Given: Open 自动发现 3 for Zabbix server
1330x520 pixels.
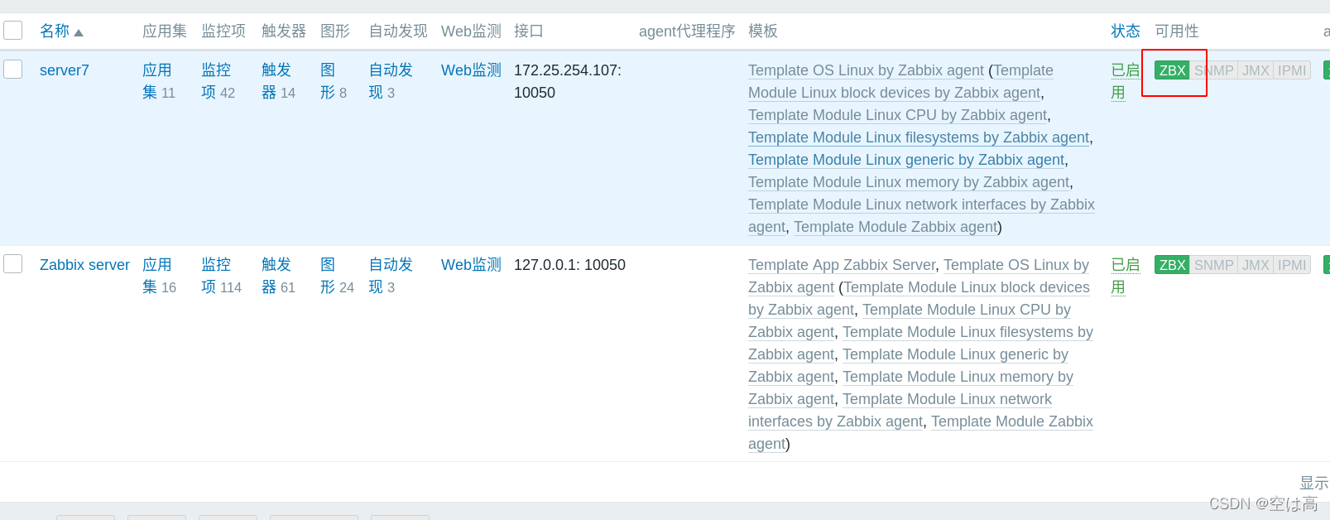Looking at the screenshot, I should pyautogui.click(x=391, y=276).
